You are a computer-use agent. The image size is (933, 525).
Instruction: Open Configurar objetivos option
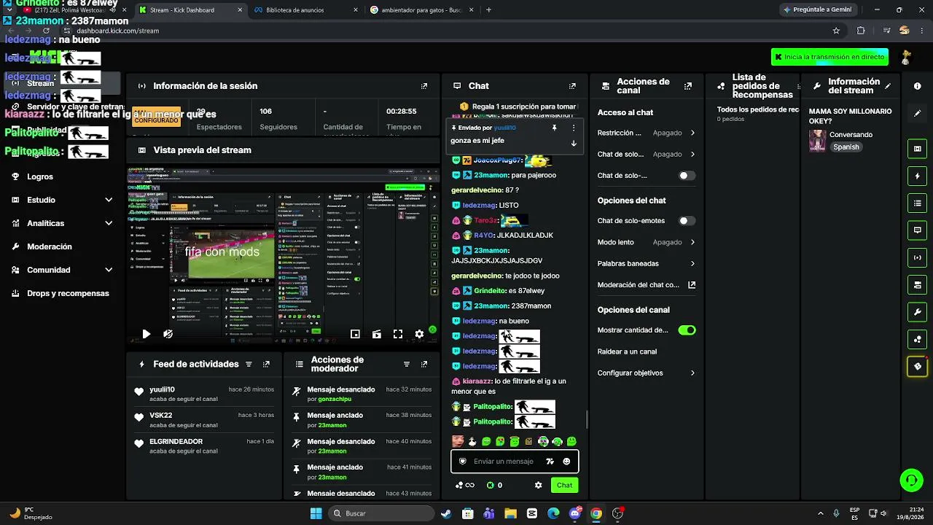[x=647, y=373]
